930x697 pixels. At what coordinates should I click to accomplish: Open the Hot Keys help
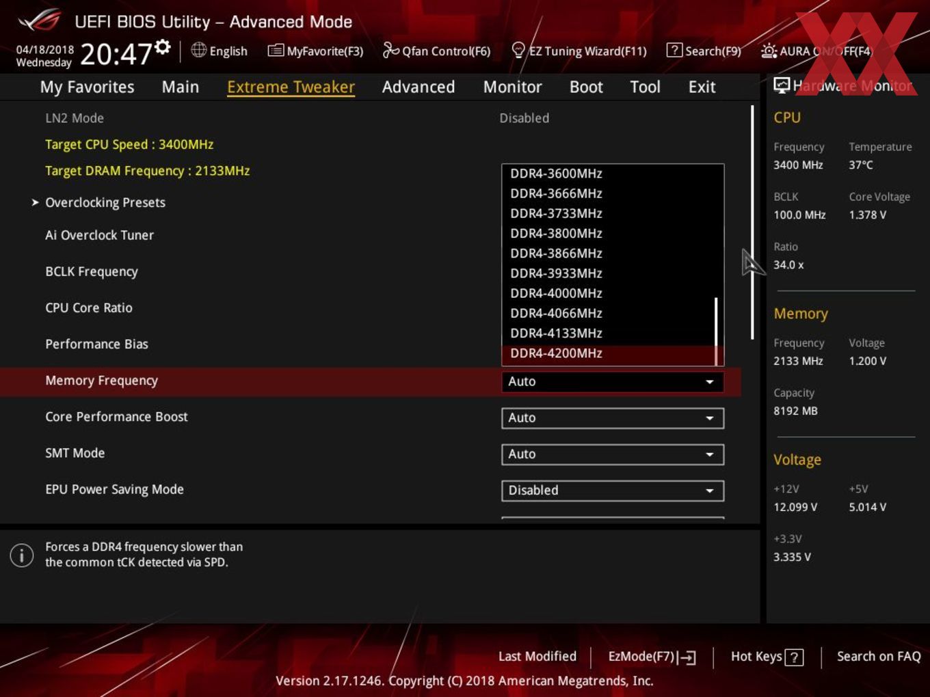pos(767,657)
